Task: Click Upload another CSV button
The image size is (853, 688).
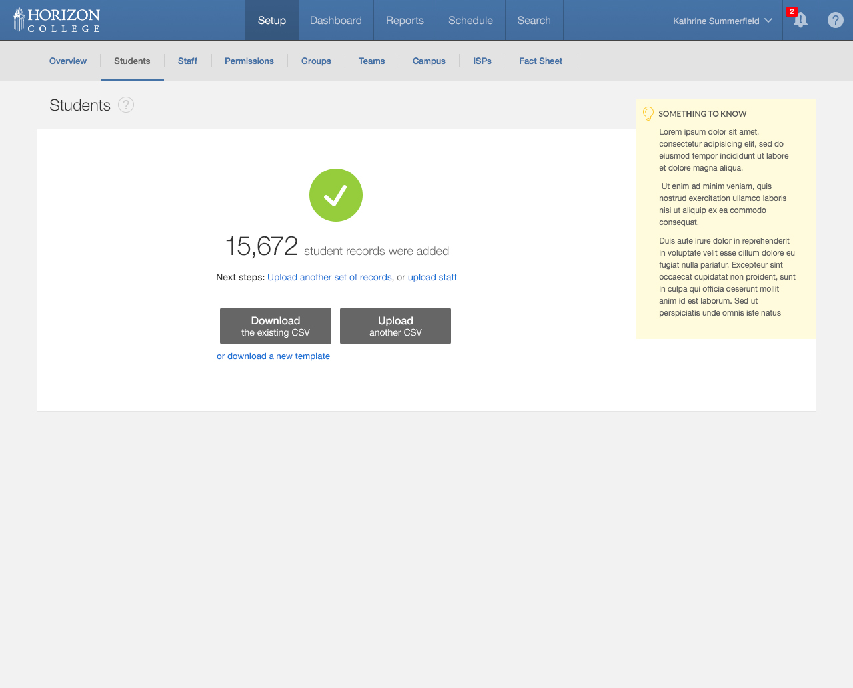Action: pos(395,326)
